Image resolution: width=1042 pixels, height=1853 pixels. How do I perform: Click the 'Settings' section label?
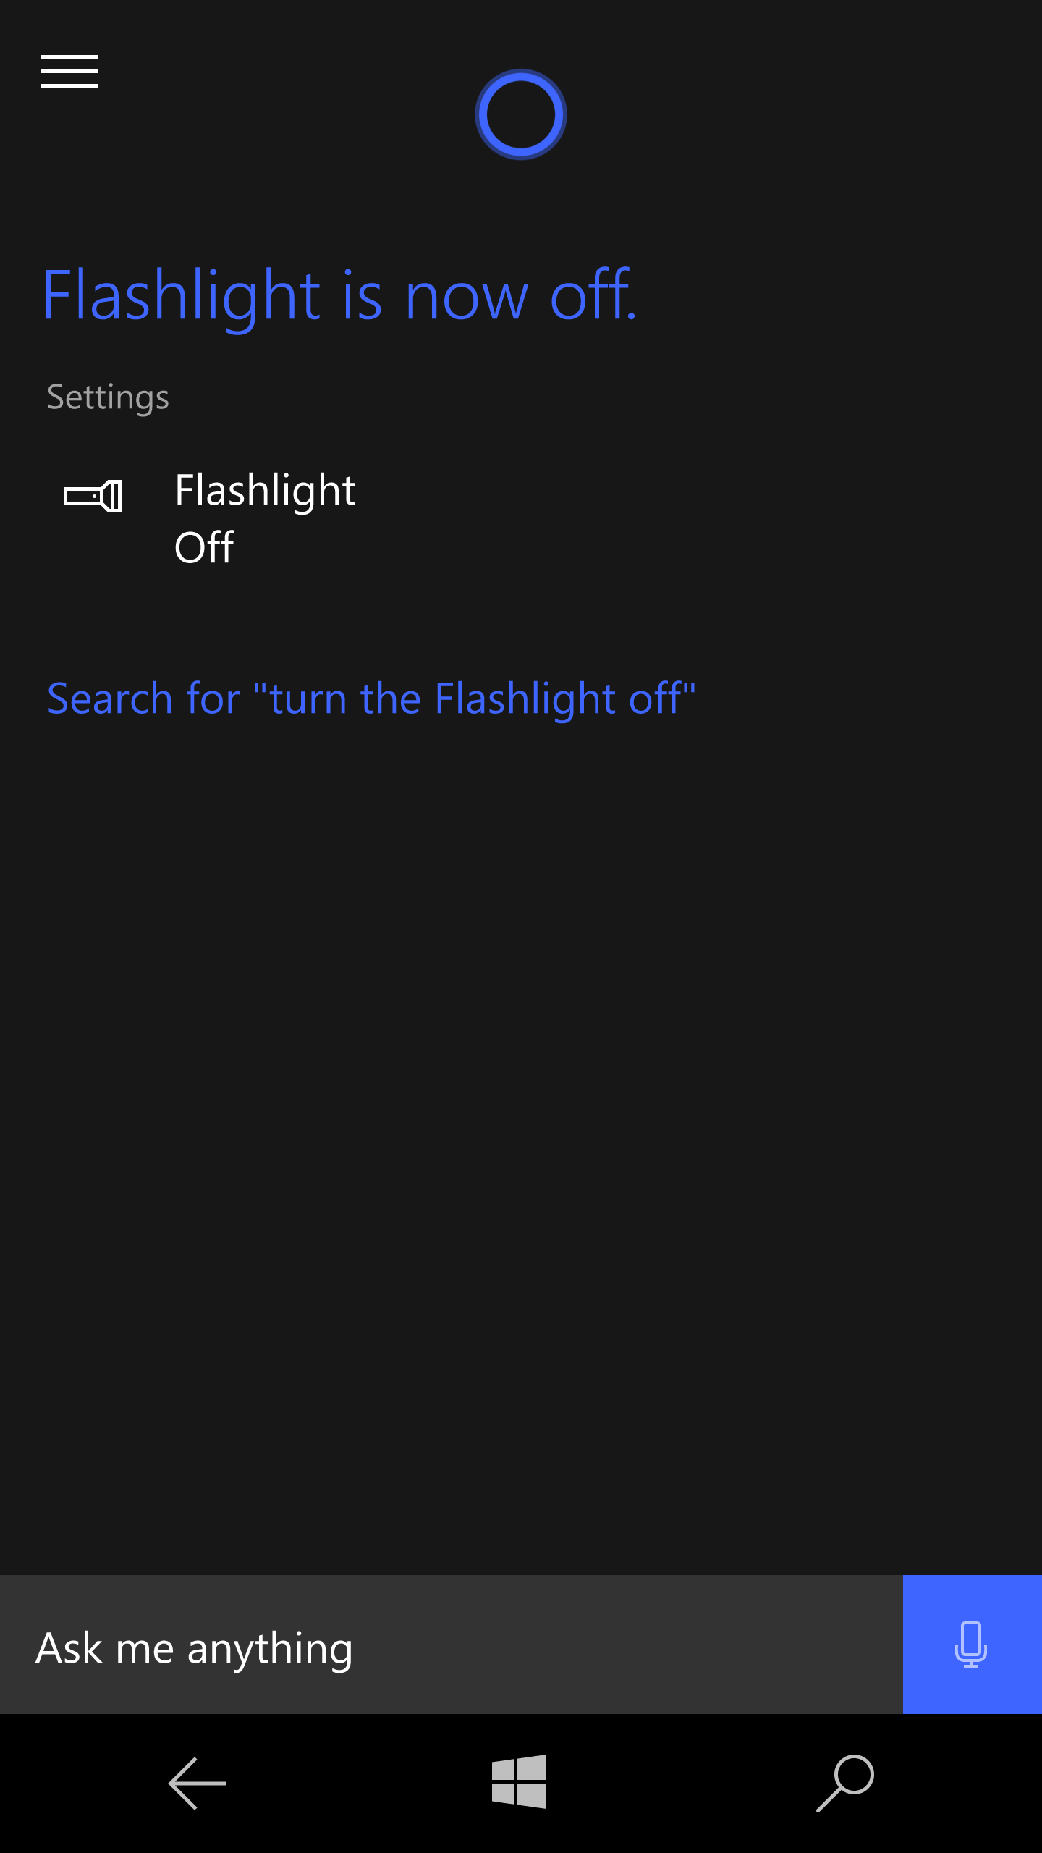(x=108, y=397)
